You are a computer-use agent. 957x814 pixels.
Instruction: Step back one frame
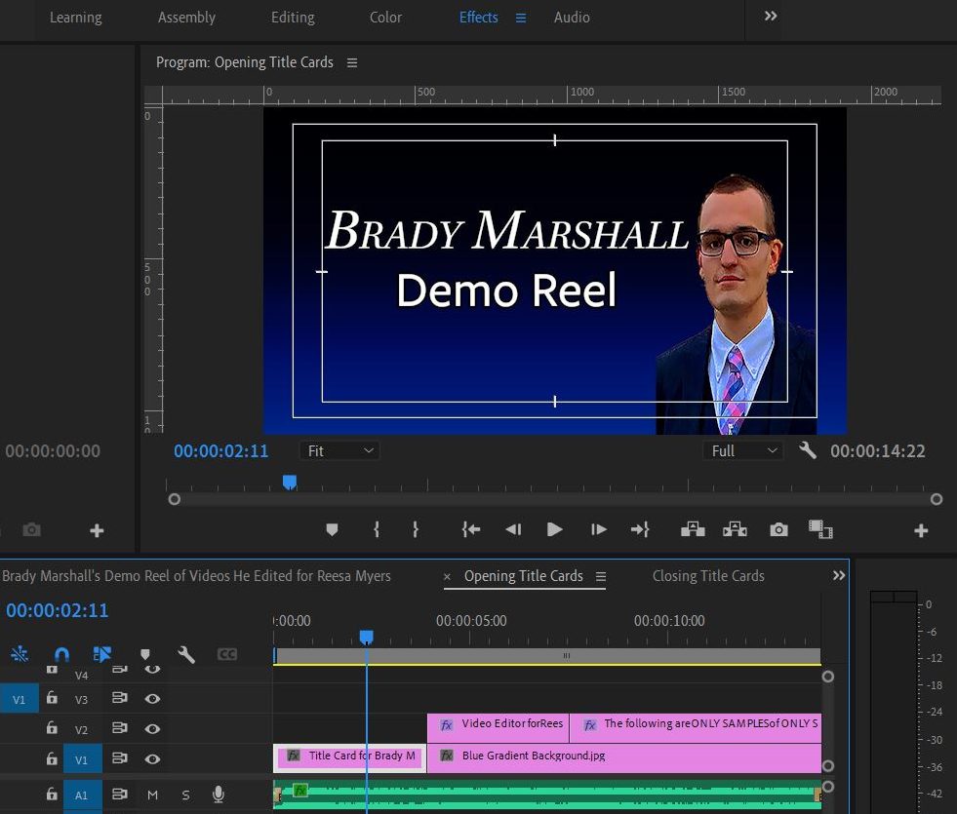513,529
